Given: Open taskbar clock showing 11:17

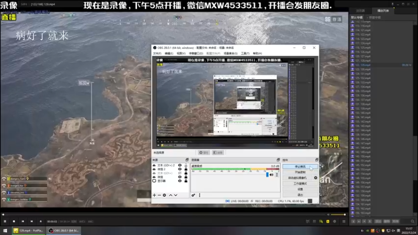Looking at the screenshot, I should 409,231.
